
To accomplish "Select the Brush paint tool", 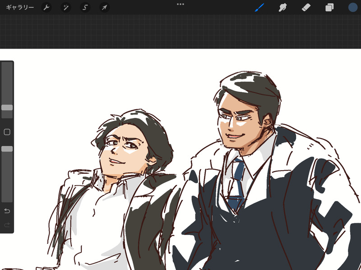I will pos(259,8).
